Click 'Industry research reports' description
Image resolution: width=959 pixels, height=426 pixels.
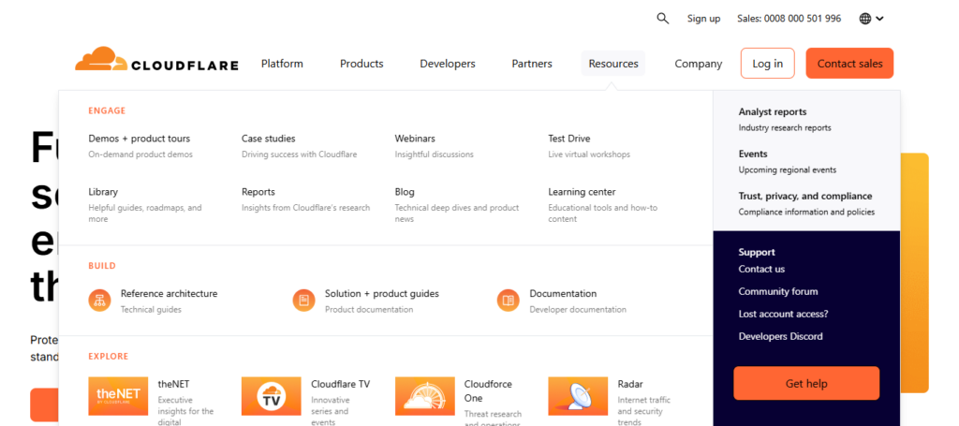785,127
